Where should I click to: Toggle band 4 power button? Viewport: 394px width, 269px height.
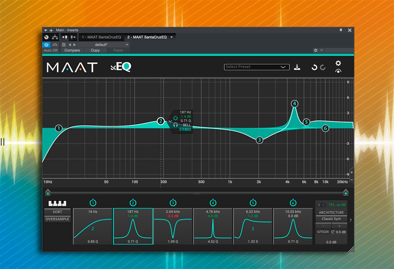click(213, 202)
